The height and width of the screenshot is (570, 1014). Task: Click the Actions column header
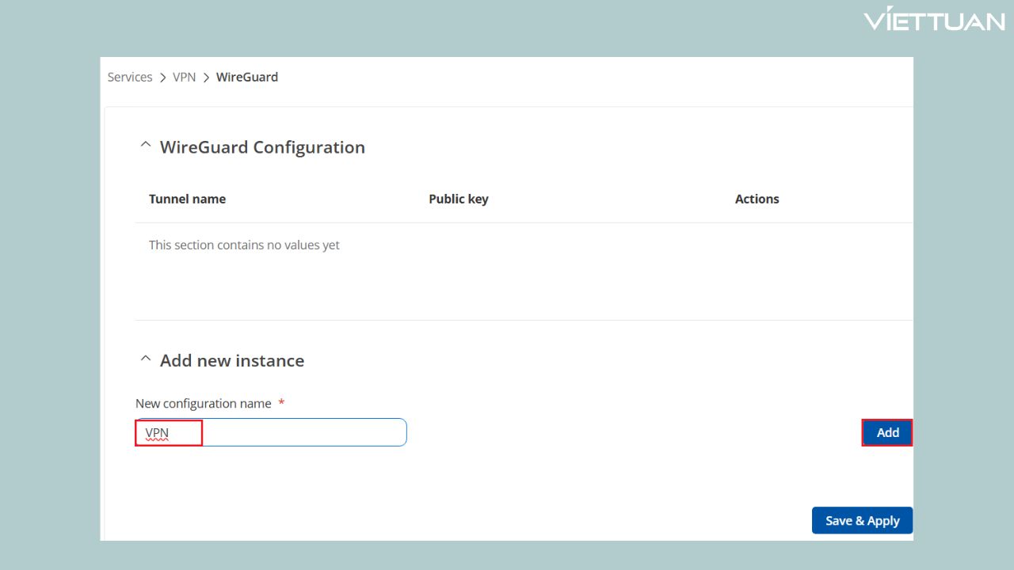[757, 199]
